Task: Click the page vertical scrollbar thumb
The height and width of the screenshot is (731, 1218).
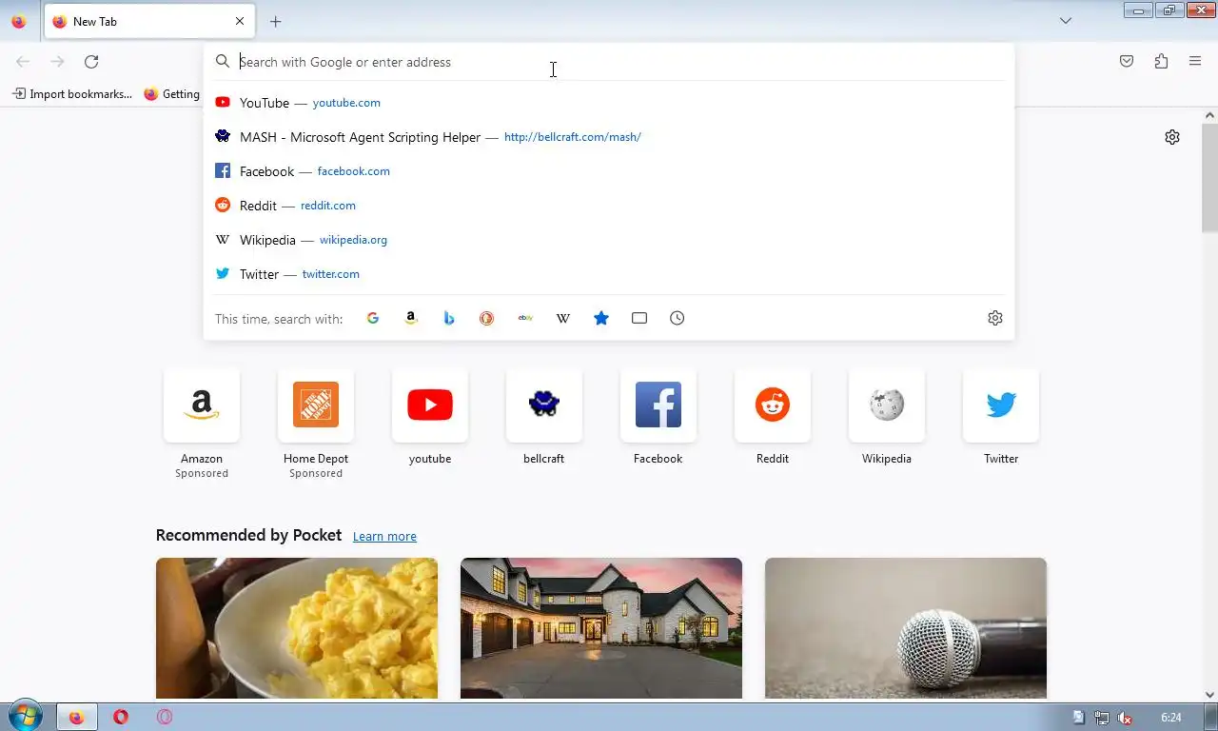Action: (1209, 177)
